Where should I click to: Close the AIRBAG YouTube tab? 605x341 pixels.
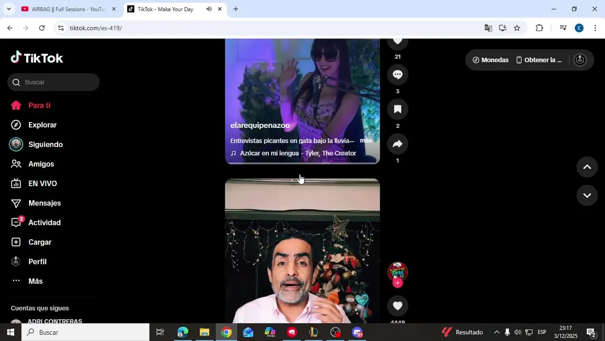pos(113,9)
